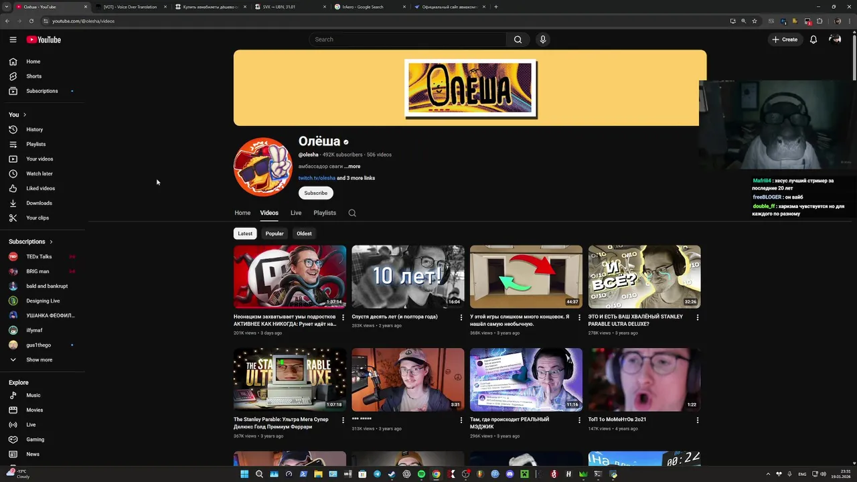The width and height of the screenshot is (857, 482).
Task: Click the magnifier search button
Action: (518, 39)
